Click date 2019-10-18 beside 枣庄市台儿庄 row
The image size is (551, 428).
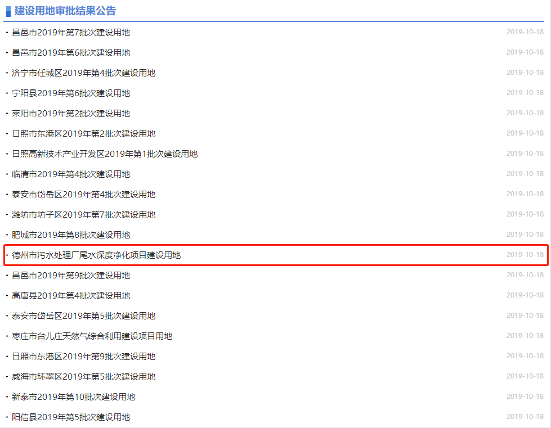click(525, 336)
